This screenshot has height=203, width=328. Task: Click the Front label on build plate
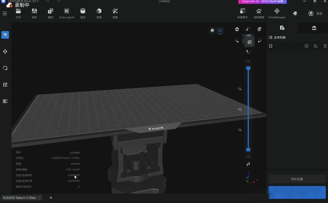(x=156, y=128)
